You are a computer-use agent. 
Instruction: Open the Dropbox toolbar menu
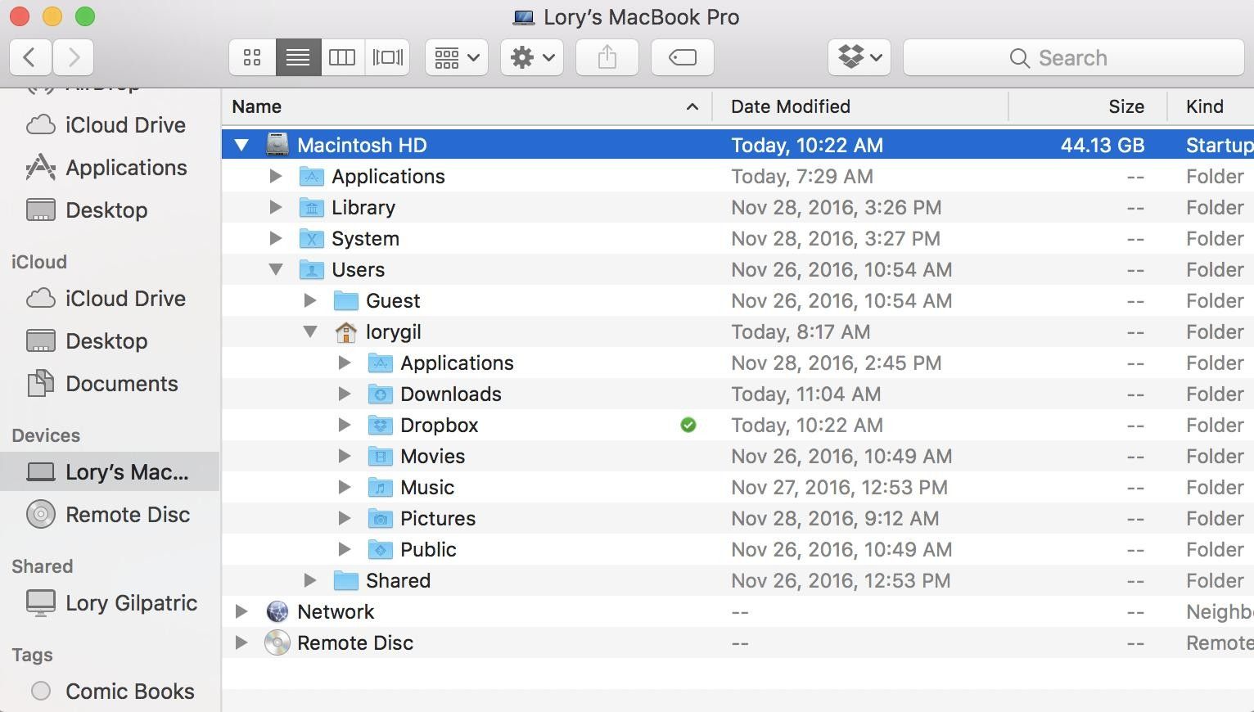[859, 57]
